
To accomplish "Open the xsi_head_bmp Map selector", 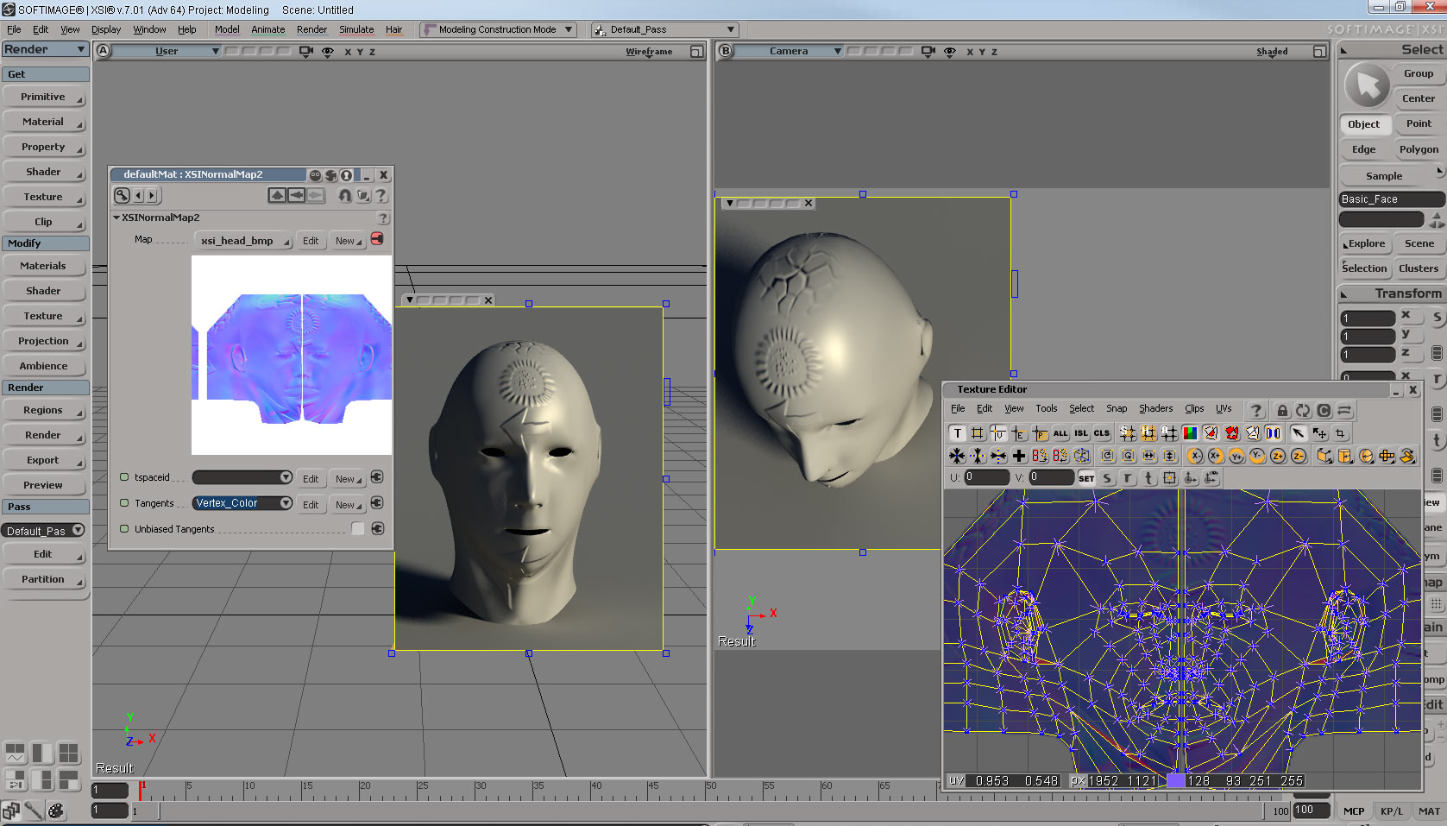I will point(242,241).
